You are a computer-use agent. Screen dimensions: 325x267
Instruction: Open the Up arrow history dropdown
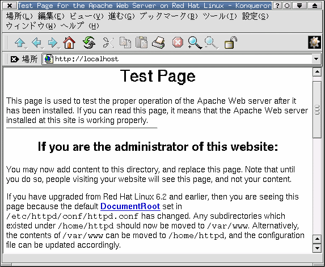click(x=26, y=49)
